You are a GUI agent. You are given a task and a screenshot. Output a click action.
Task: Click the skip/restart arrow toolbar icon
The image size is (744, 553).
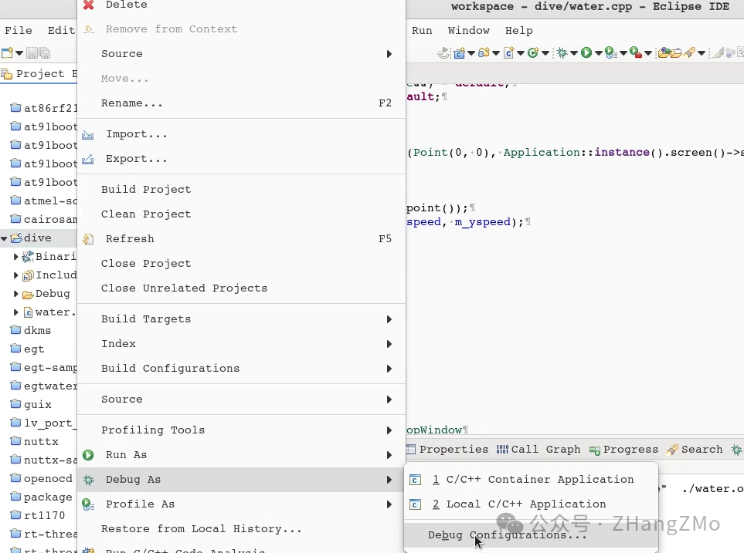443,53
